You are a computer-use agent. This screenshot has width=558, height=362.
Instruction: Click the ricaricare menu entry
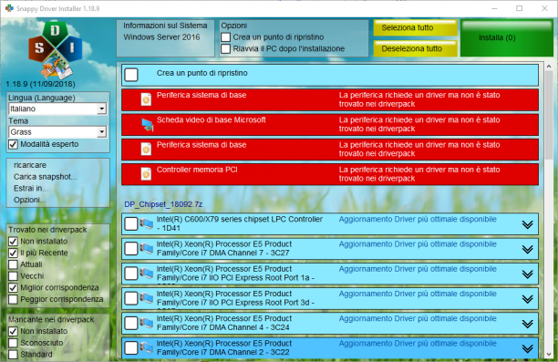click(30, 165)
